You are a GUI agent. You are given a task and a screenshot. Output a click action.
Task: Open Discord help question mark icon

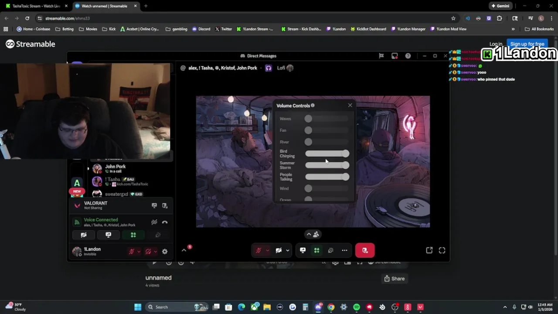tap(408, 56)
